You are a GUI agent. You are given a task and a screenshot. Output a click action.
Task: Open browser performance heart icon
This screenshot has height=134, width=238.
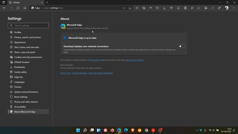point(171,8)
